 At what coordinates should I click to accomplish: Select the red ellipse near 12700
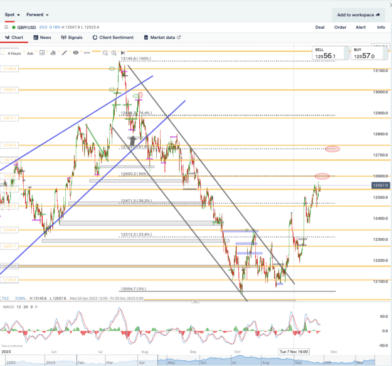(x=332, y=149)
